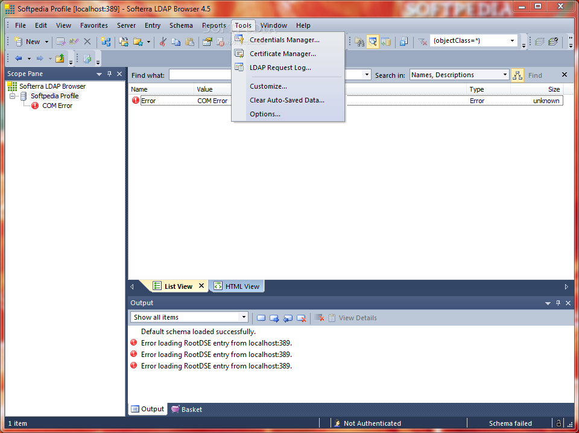This screenshot has width=579, height=433.
Task: Click the documents window icon beside navigation bar
Action: pyautogui.click(x=87, y=58)
